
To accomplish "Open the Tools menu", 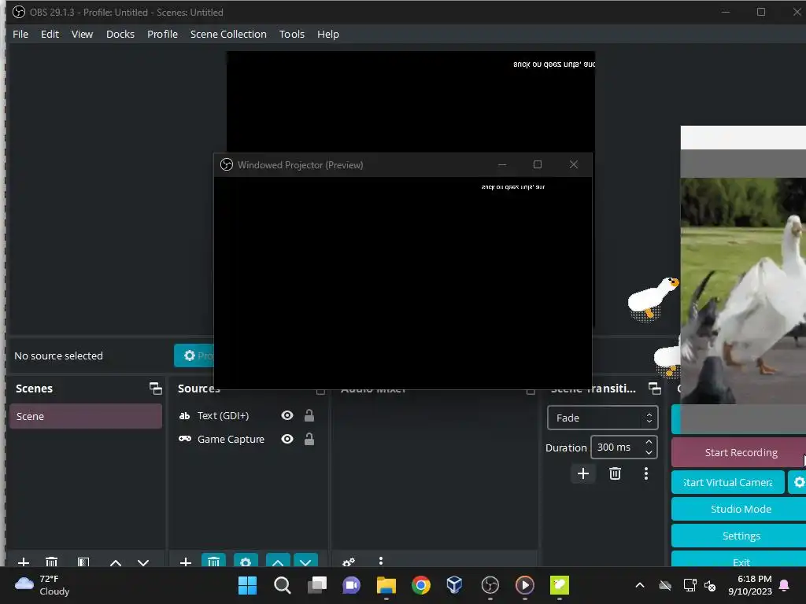I will 292,34.
